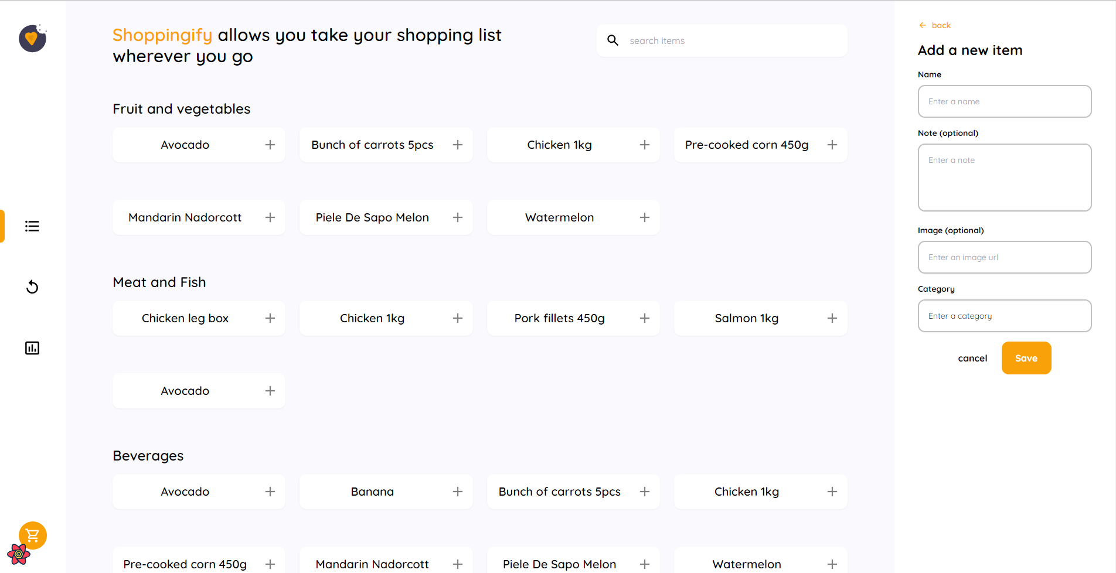Viewport: 1116px width, 573px height.
Task: Add Pre-cooked corn 450g from Beverages
Action: tap(270, 564)
